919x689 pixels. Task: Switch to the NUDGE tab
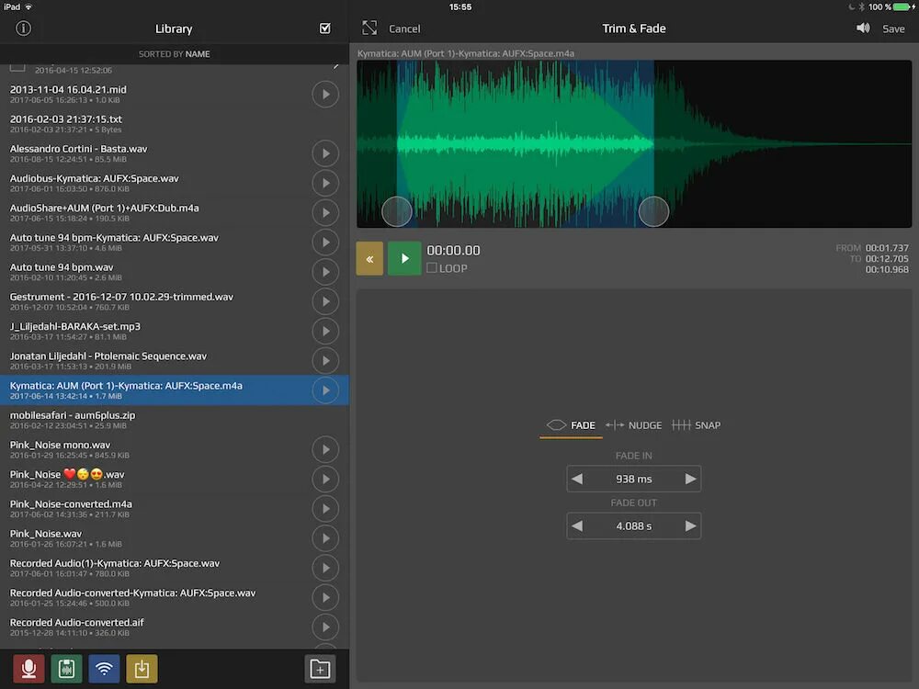pyautogui.click(x=633, y=425)
